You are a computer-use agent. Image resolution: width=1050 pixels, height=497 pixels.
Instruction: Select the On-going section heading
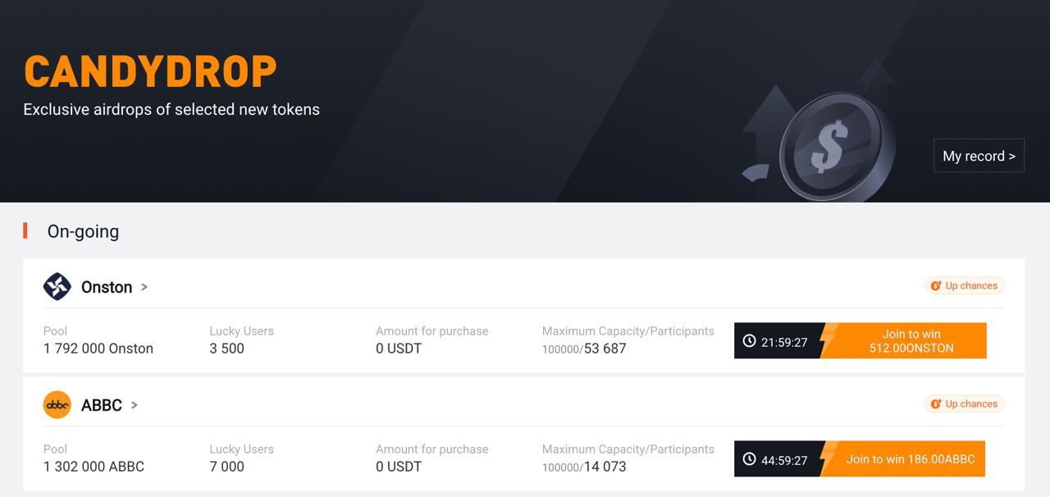[83, 231]
